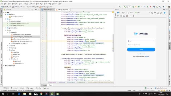171x96 pixels.
Task: Click the Login button in the layout preview
Action: pyautogui.click(x=141, y=50)
